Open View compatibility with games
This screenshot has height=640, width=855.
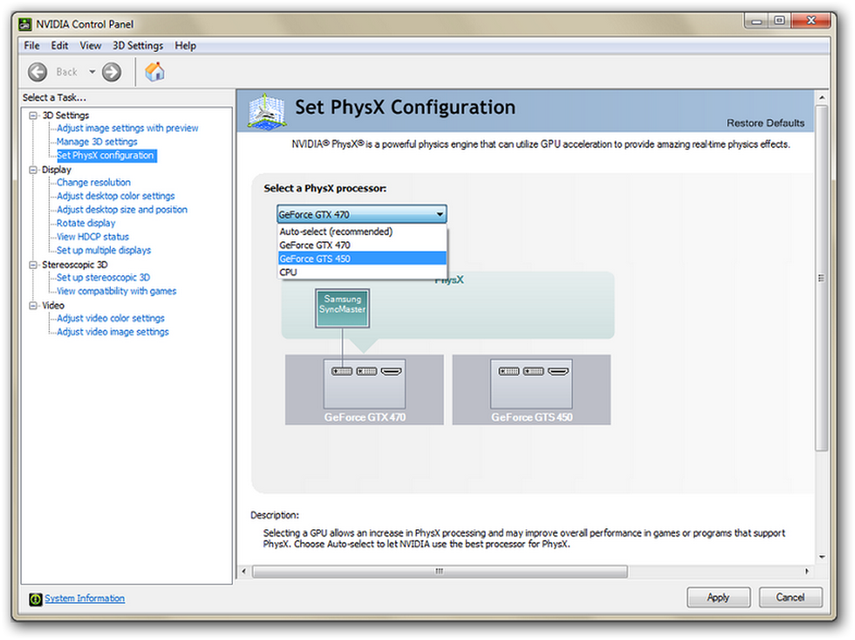click(117, 291)
